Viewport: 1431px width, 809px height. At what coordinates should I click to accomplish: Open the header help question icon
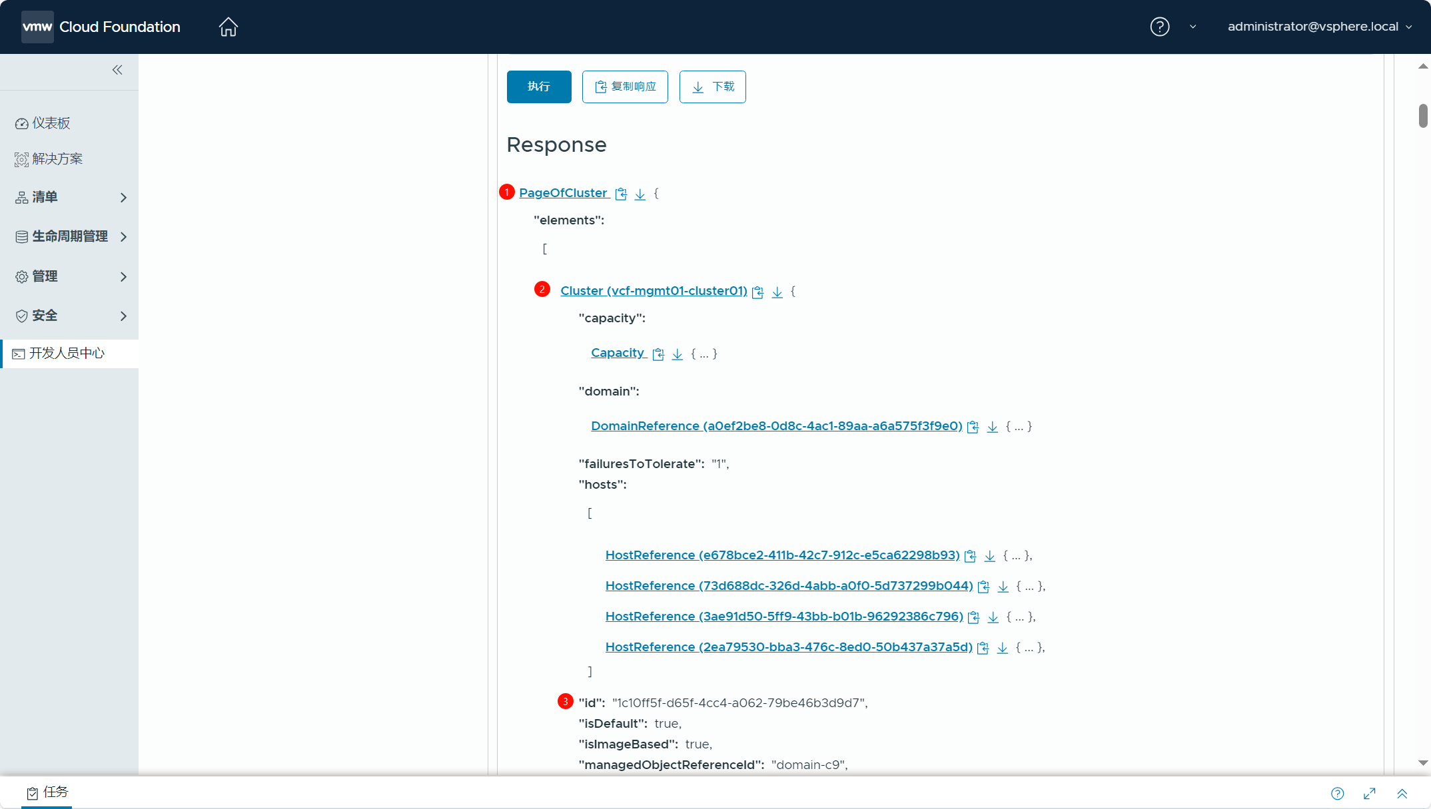tap(1159, 27)
